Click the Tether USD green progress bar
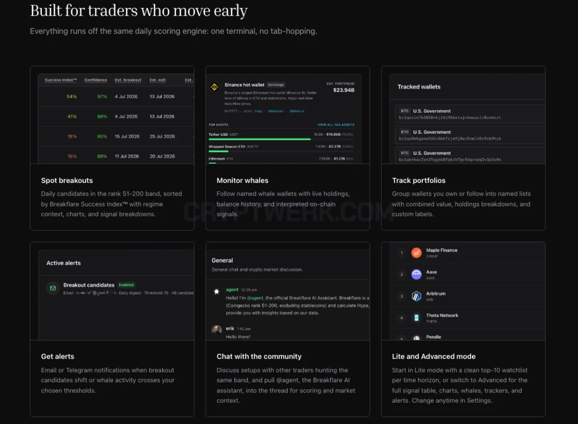578x424 pixels. (260, 139)
